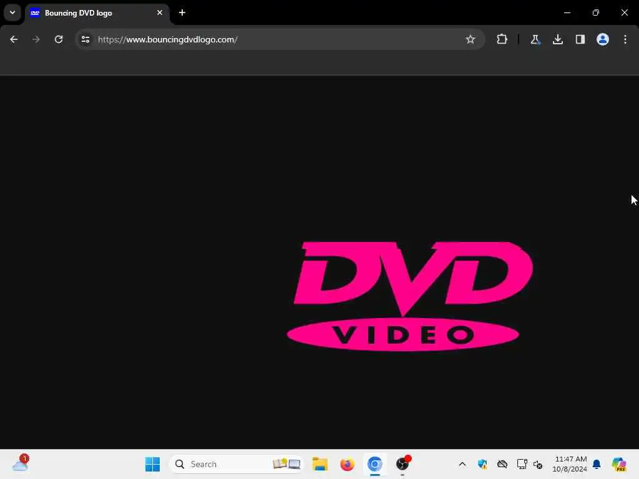Screen dimensions: 639x479
Task: Open the Chrome three-dot menu
Action: point(625,39)
